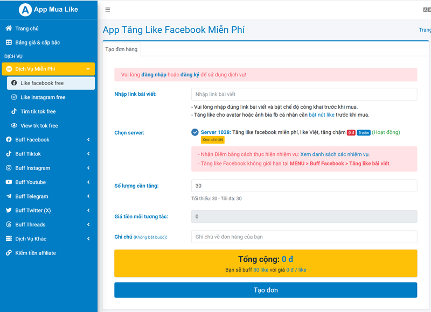Viewport: 431px width, 312px height.
Task: Click the Tổng cộng: 0 đ total text
Action: (266, 259)
